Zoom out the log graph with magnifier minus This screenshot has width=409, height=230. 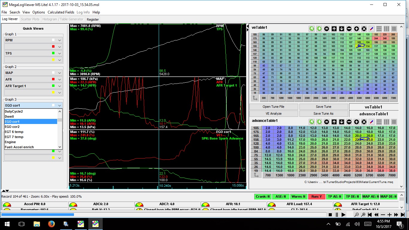pyautogui.click(x=357, y=215)
